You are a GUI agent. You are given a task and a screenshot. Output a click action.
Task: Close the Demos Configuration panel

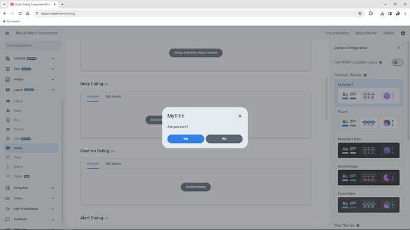(x=399, y=48)
